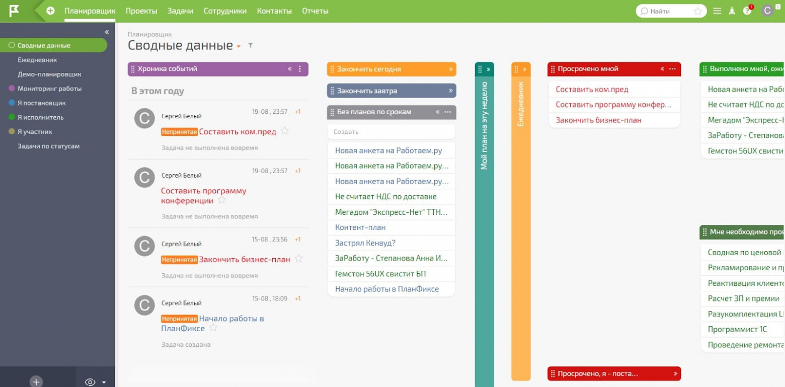Select Сводные данные in the sidebar
The image size is (785, 387).
pos(53,45)
